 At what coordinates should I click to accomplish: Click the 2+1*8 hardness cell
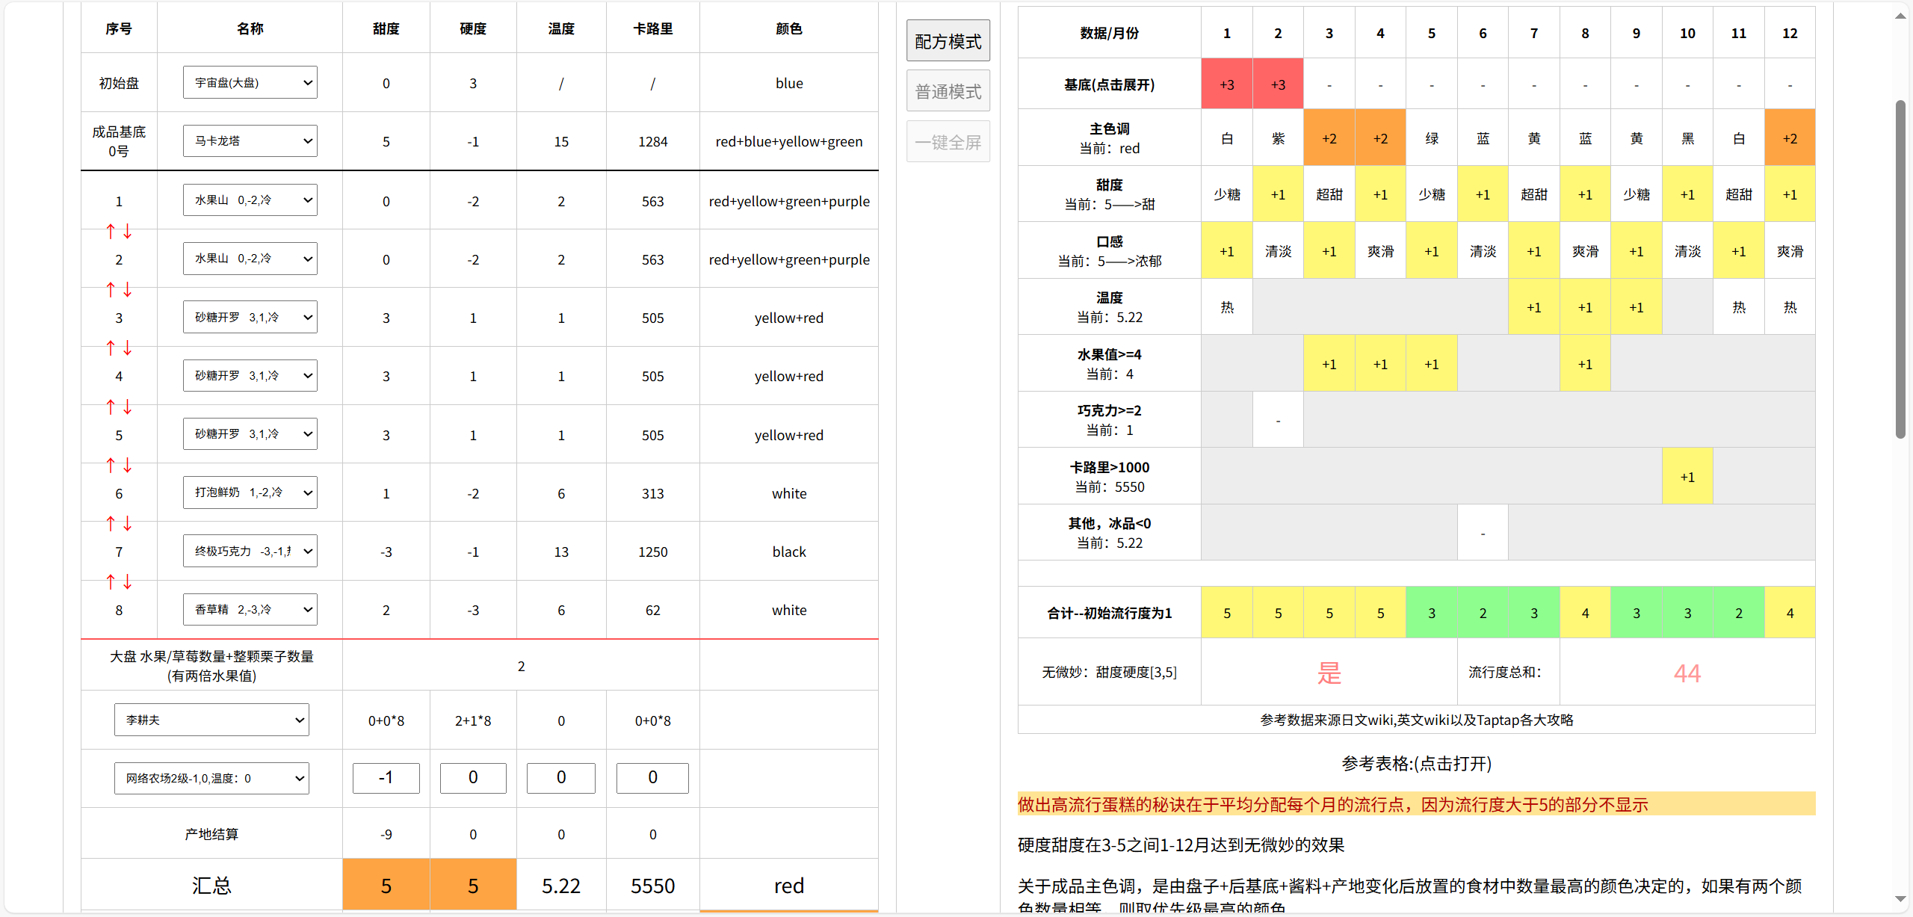(473, 720)
